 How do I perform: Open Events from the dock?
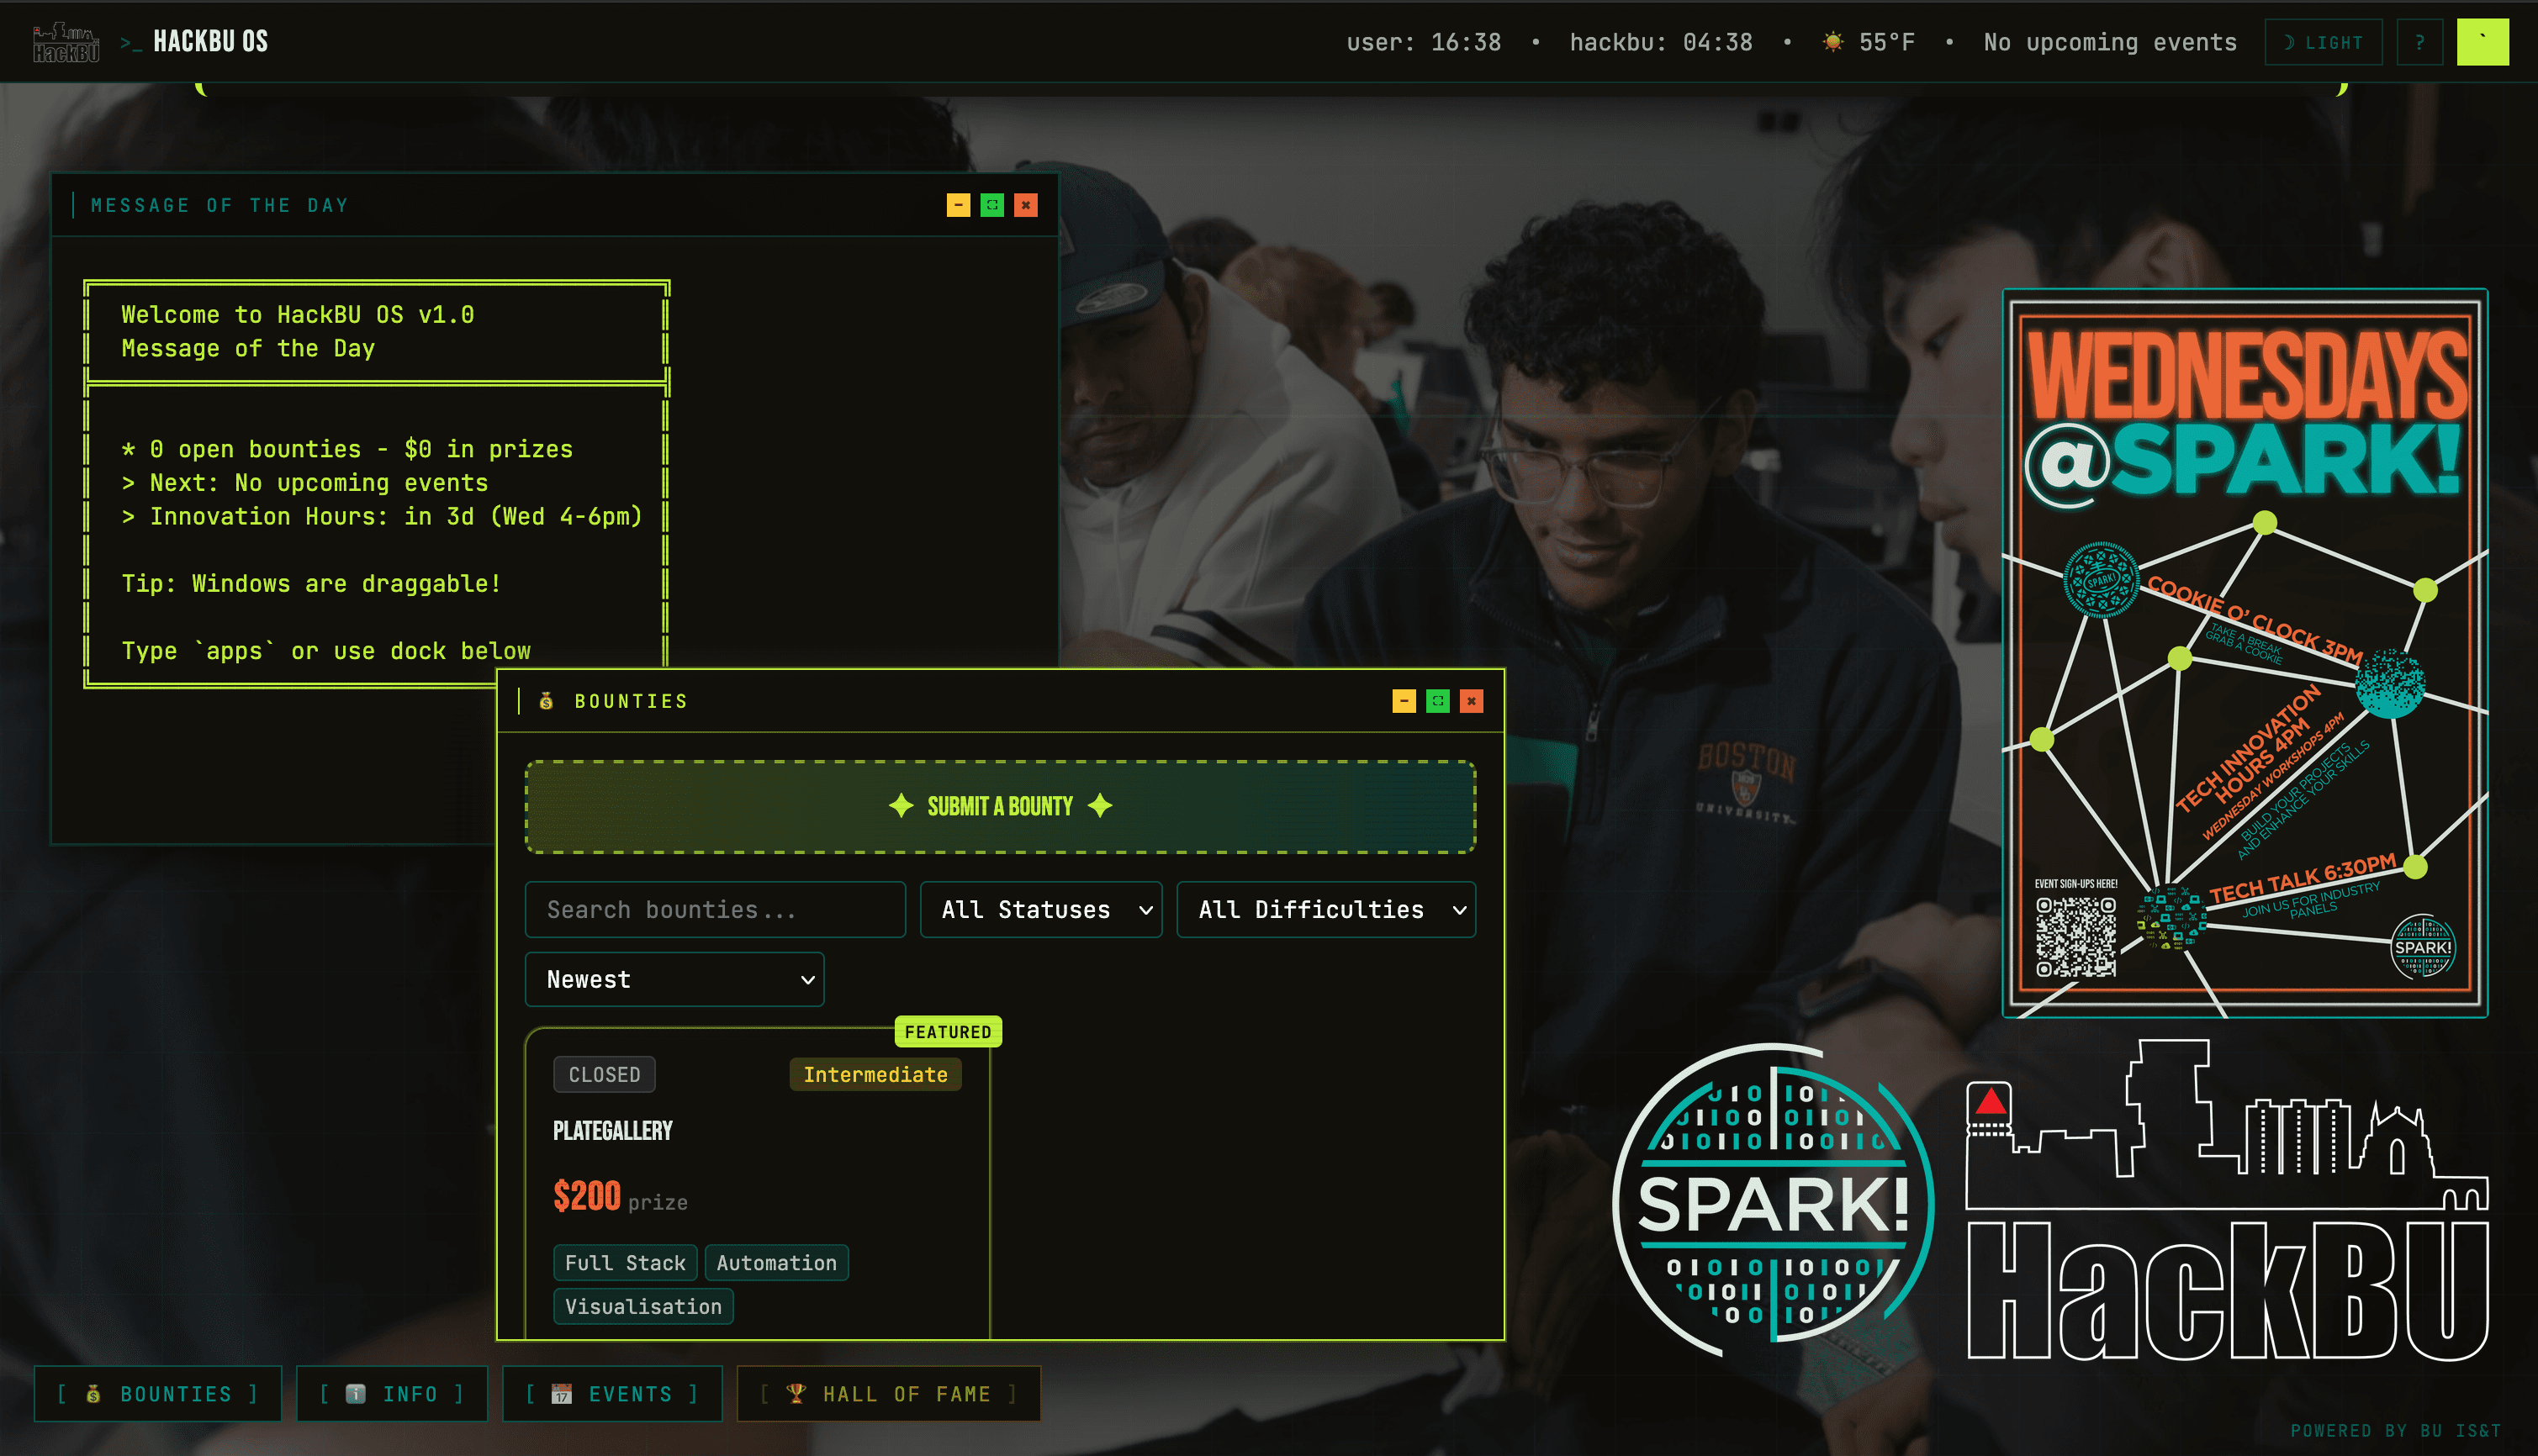(612, 1394)
